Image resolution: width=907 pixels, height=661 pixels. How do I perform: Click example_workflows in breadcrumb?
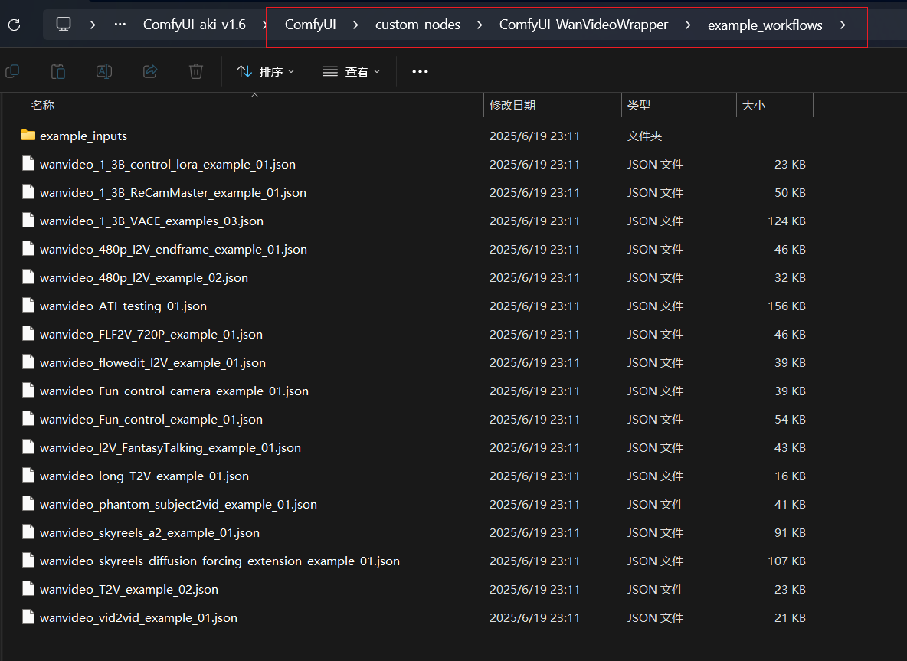(765, 25)
